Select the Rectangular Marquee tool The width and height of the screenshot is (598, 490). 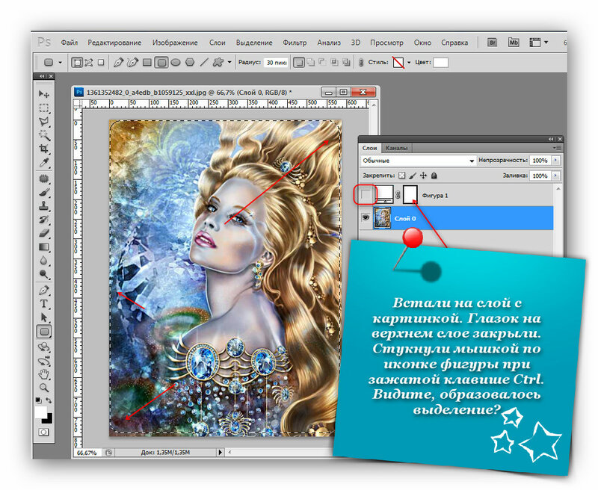coord(44,108)
